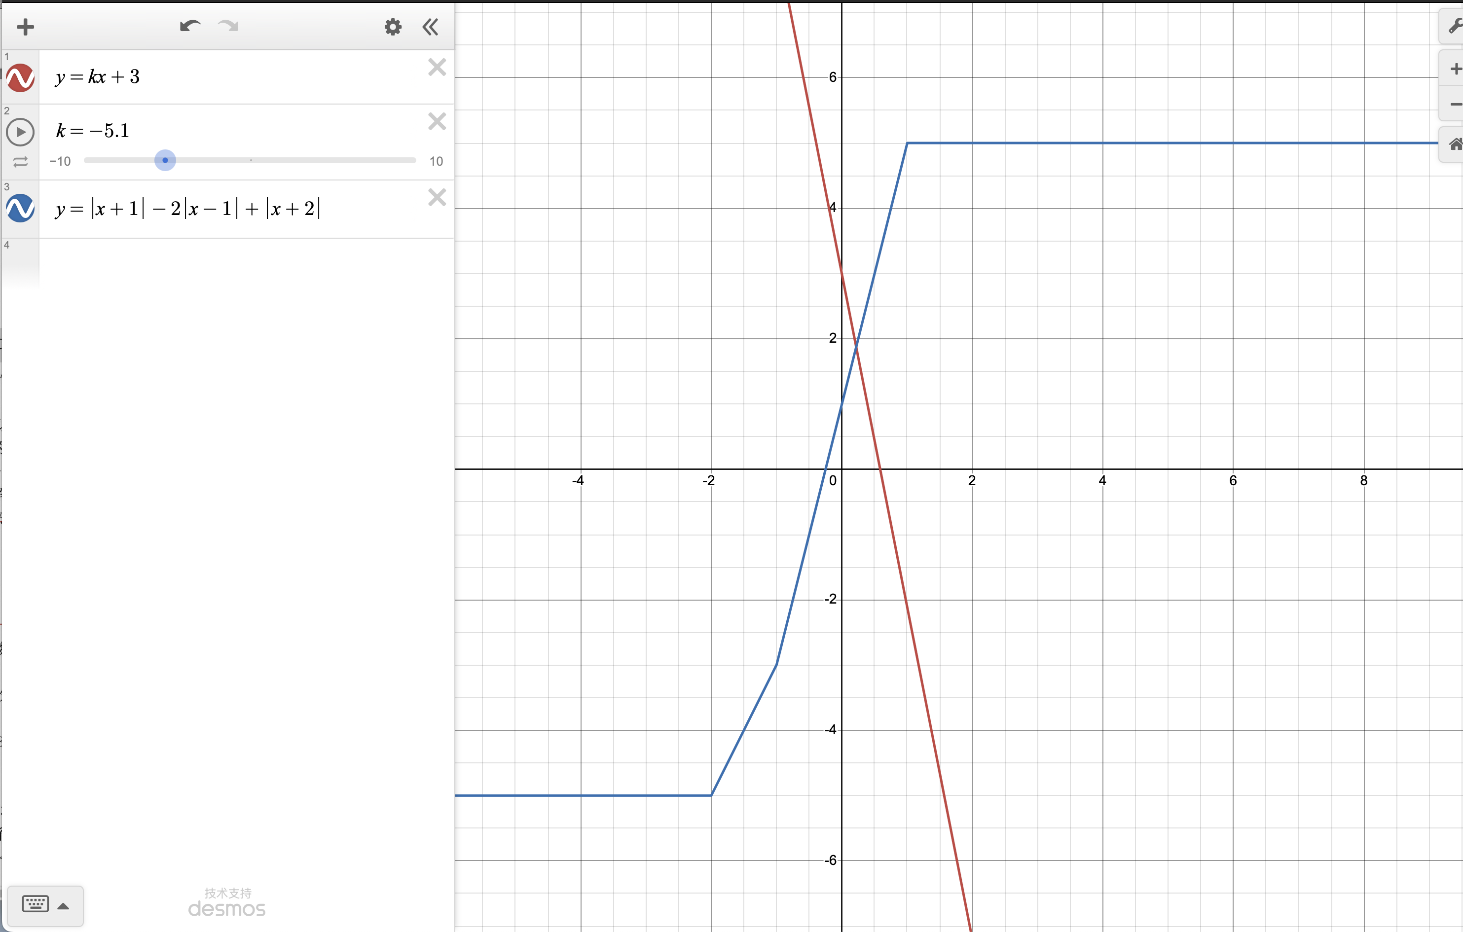Zoom out on the graph

tap(1455, 105)
